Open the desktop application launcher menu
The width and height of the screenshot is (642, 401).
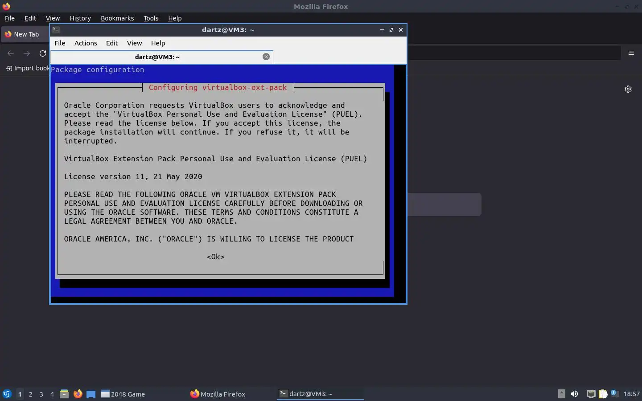[7, 394]
